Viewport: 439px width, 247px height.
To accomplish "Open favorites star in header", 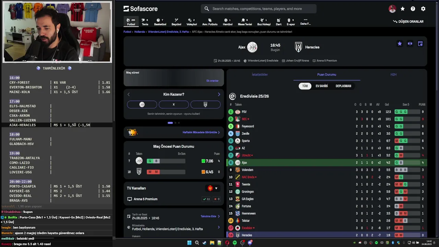I will tap(403, 9).
